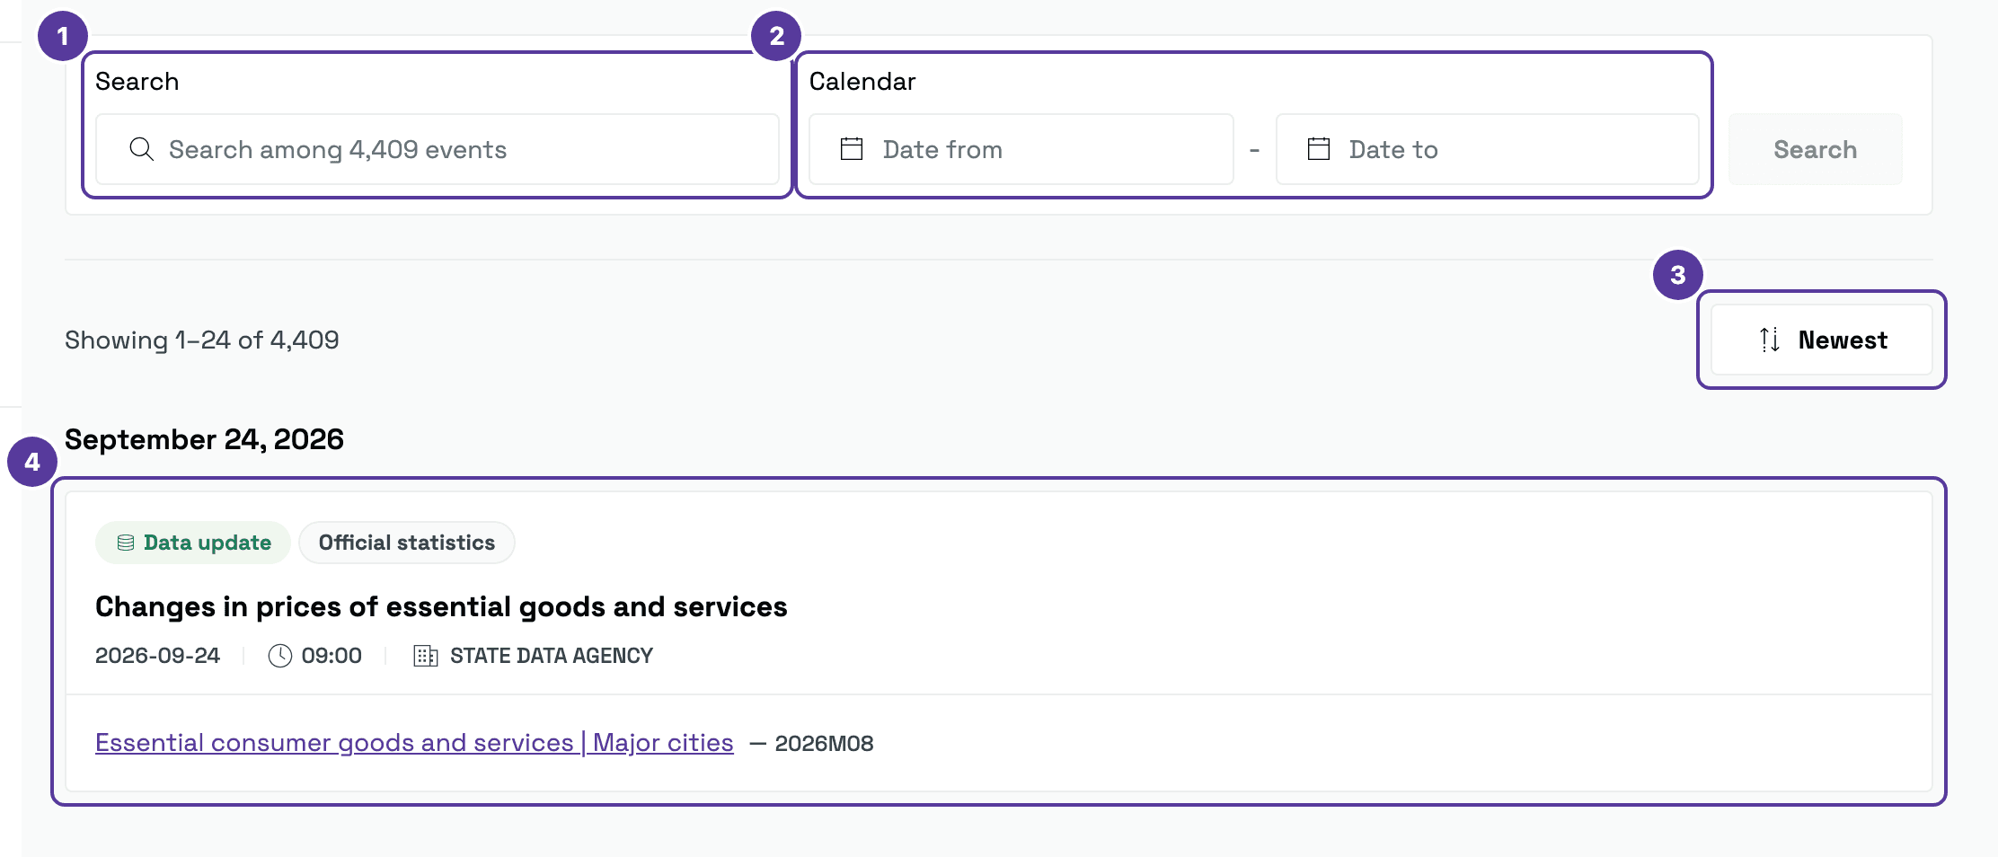Click the building icon by STATE DATA AGENCY
Screen dimensions: 1998x857
click(x=426, y=656)
